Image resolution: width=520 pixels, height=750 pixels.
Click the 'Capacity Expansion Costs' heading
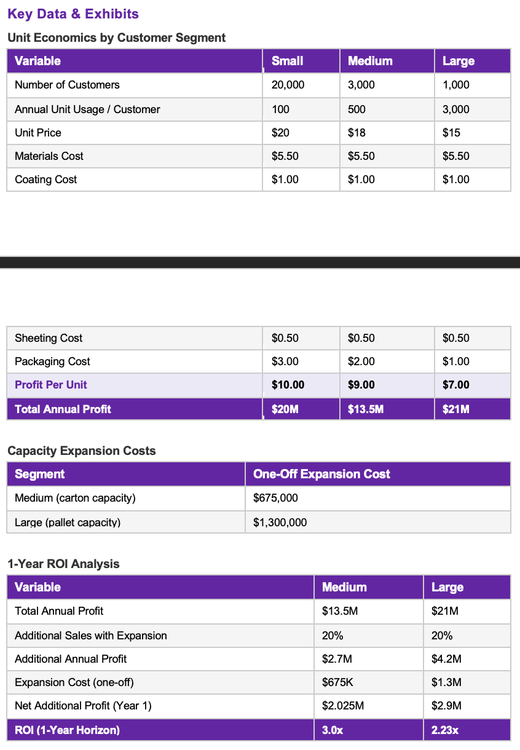pos(82,451)
